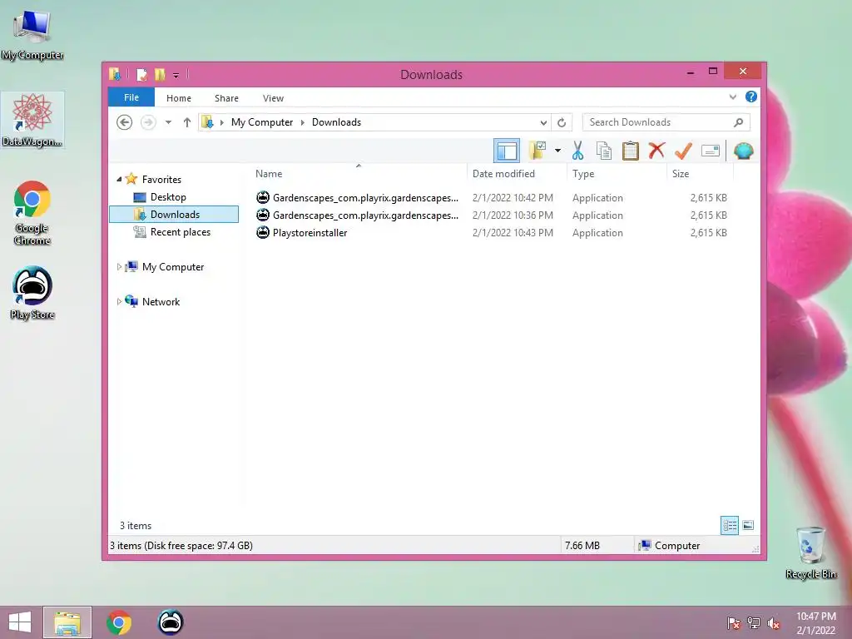This screenshot has width=852, height=639.
Task: Select Network in navigation pane
Action: tap(161, 301)
